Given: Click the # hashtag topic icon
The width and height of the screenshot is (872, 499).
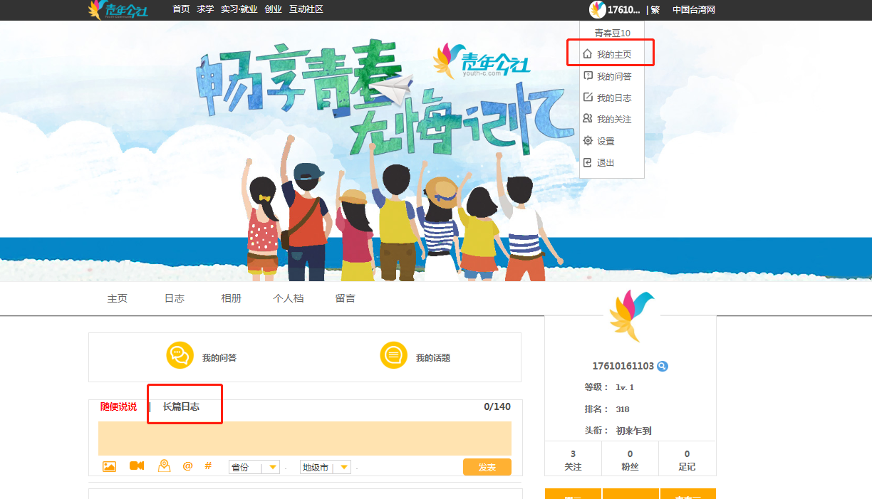Looking at the screenshot, I should click(208, 466).
